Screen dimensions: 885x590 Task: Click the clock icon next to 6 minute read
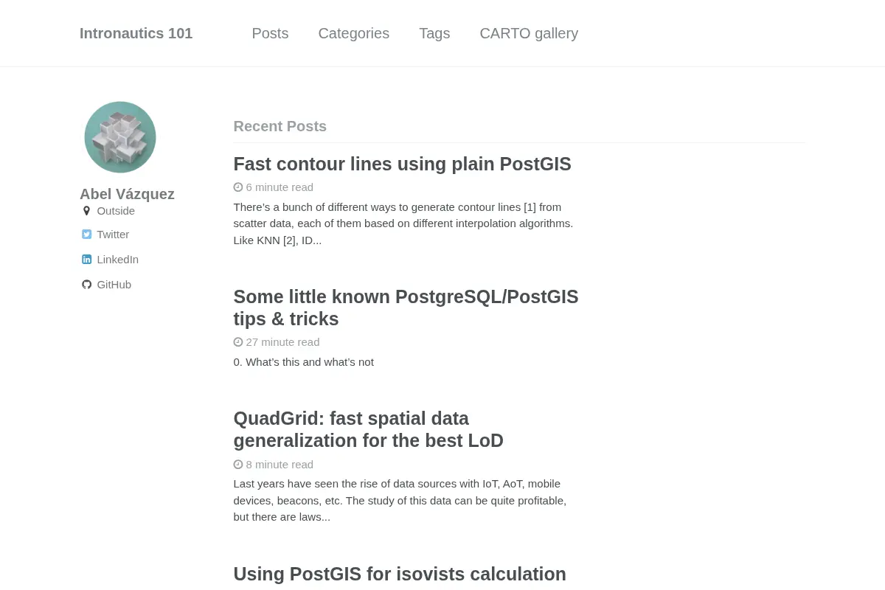(x=238, y=187)
